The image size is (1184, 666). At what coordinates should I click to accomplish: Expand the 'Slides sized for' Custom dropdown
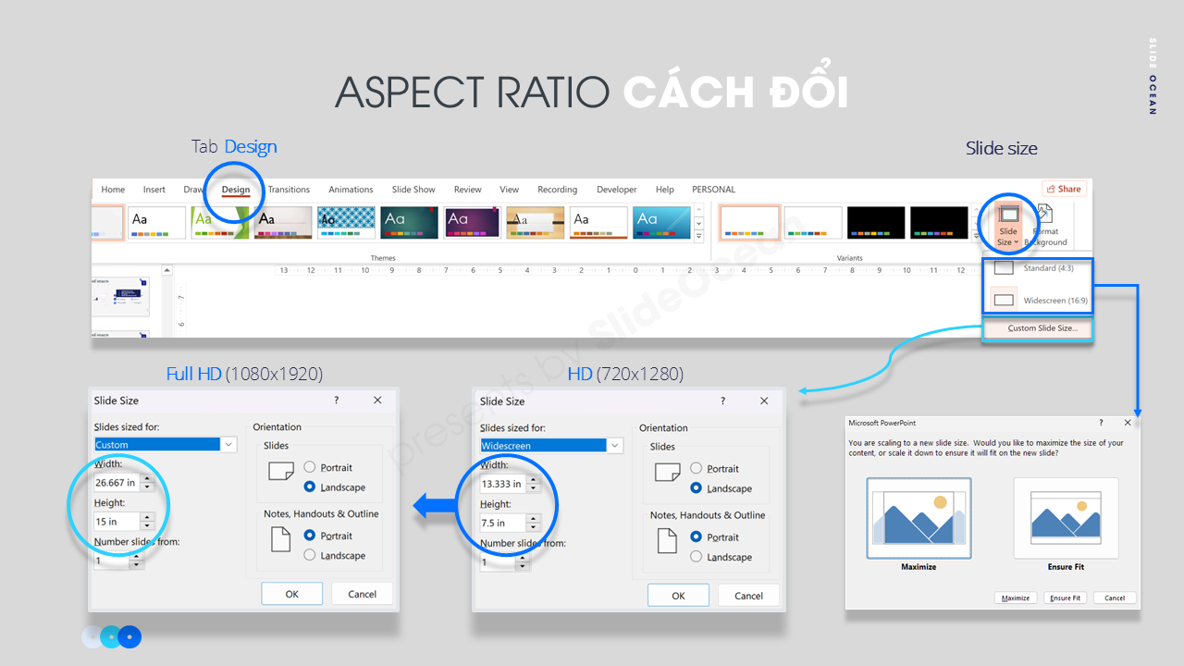tap(228, 445)
